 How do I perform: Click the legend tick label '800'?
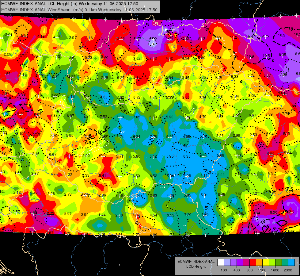(249, 270)
